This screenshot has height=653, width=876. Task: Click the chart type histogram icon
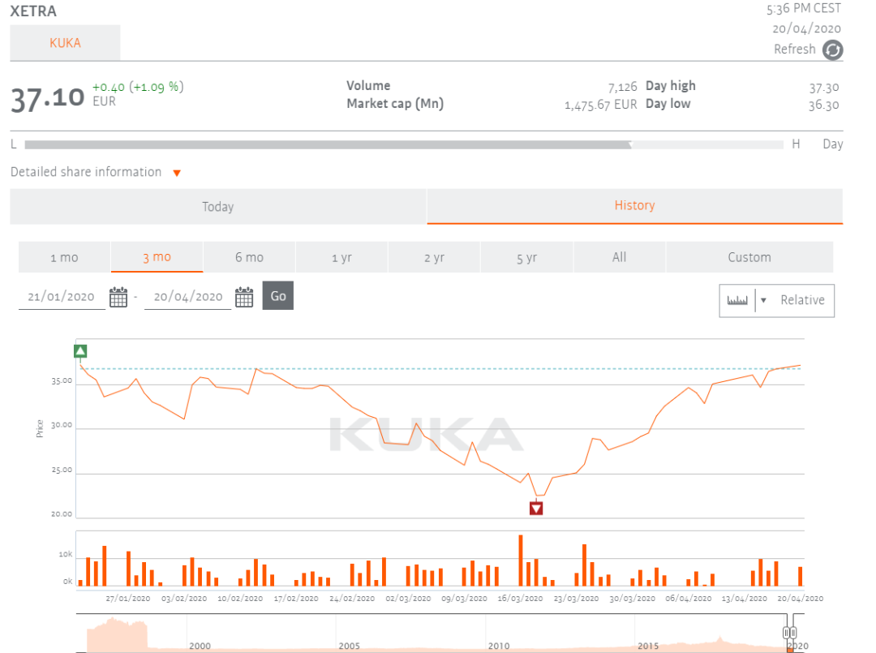(737, 300)
